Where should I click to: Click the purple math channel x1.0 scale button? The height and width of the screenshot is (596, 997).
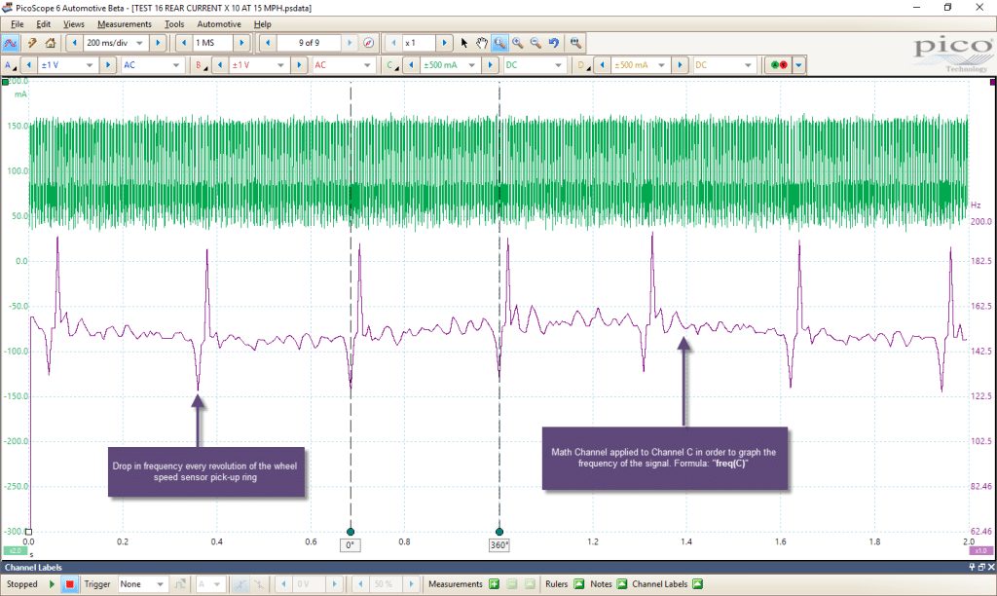(x=981, y=551)
